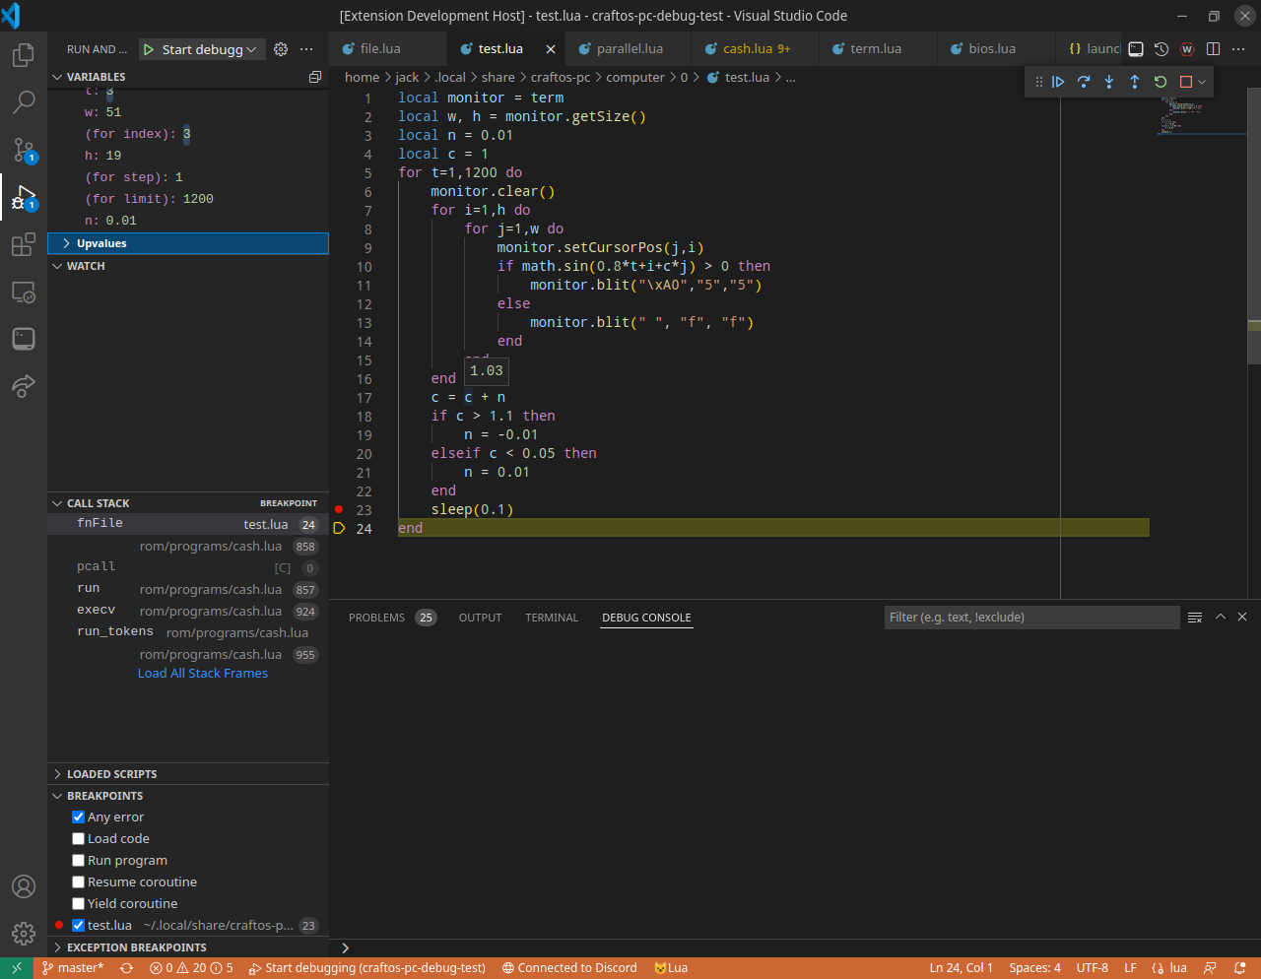Click the Load All Stack Frames link
Viewport: 1261px width, 979px height.
[203, 674]
